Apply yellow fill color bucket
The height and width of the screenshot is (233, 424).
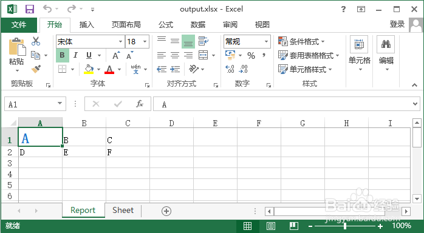coord(89,69)
